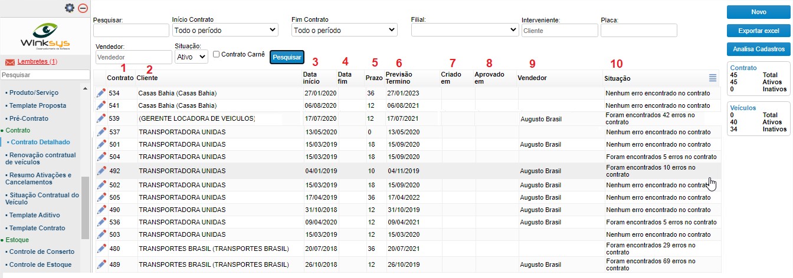The image size is (793, 278).
Task: Edit contract 504 with pencil icon
Action: pyautogui.click(x=101, y=157)
